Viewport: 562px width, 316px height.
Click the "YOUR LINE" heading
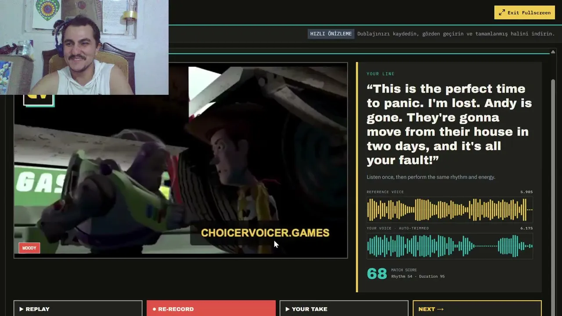coord(381,74)
